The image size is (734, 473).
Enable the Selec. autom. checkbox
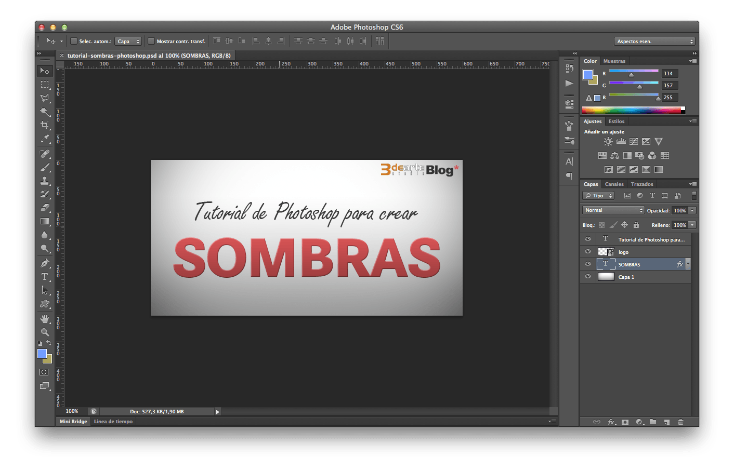[x=73, y=41]
